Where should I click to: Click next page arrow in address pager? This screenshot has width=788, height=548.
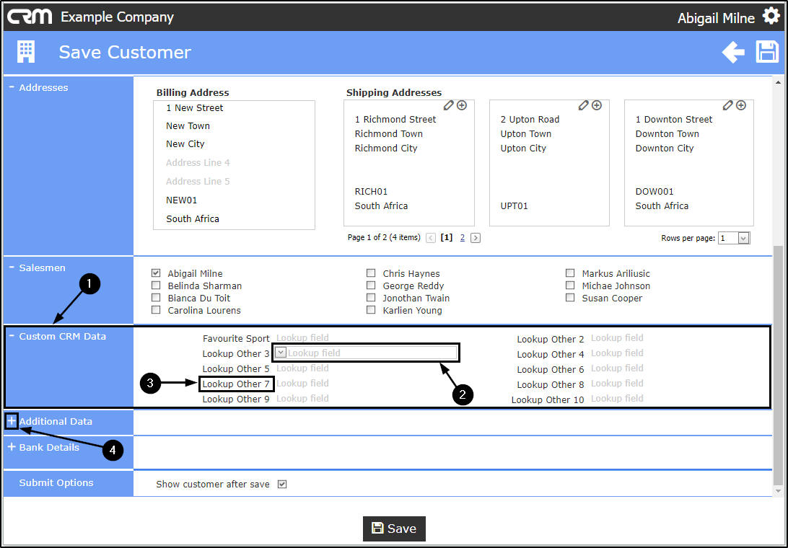pos(476,238)
